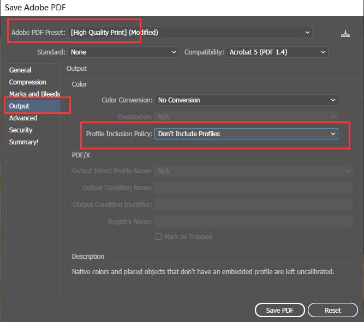Screen dimensions: 364x322
Task: Click the save preset icon
Action: pos(345,34)
